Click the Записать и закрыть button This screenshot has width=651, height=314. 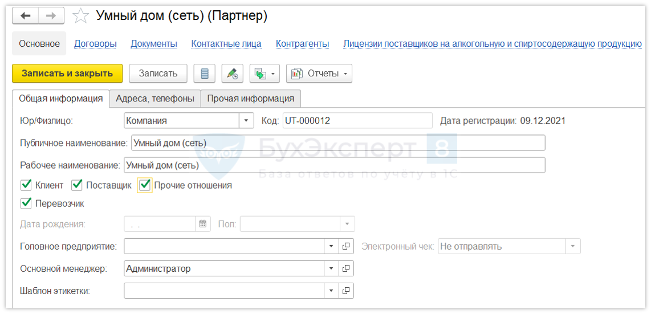[67, 74]
